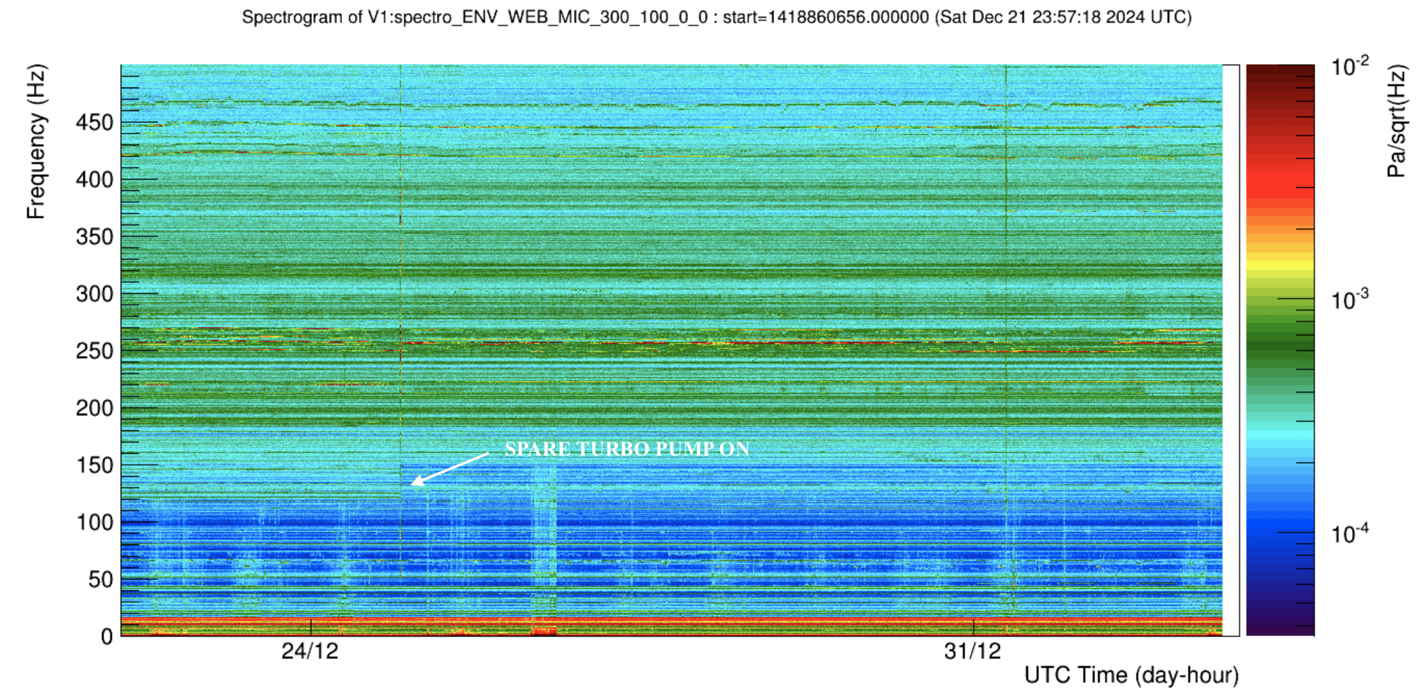The height and width of the screenshot is (695, 1425).
Task: Click the "Pa/sqrt(Hz)" color scale label
Action: tap(1397, 121)
